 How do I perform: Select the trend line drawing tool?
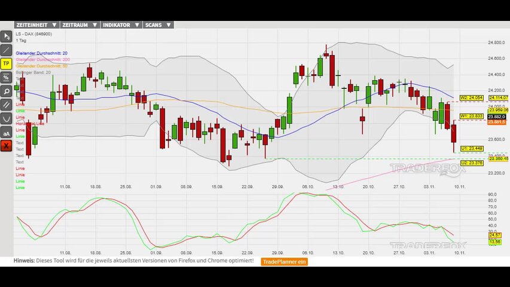(7, 50)
